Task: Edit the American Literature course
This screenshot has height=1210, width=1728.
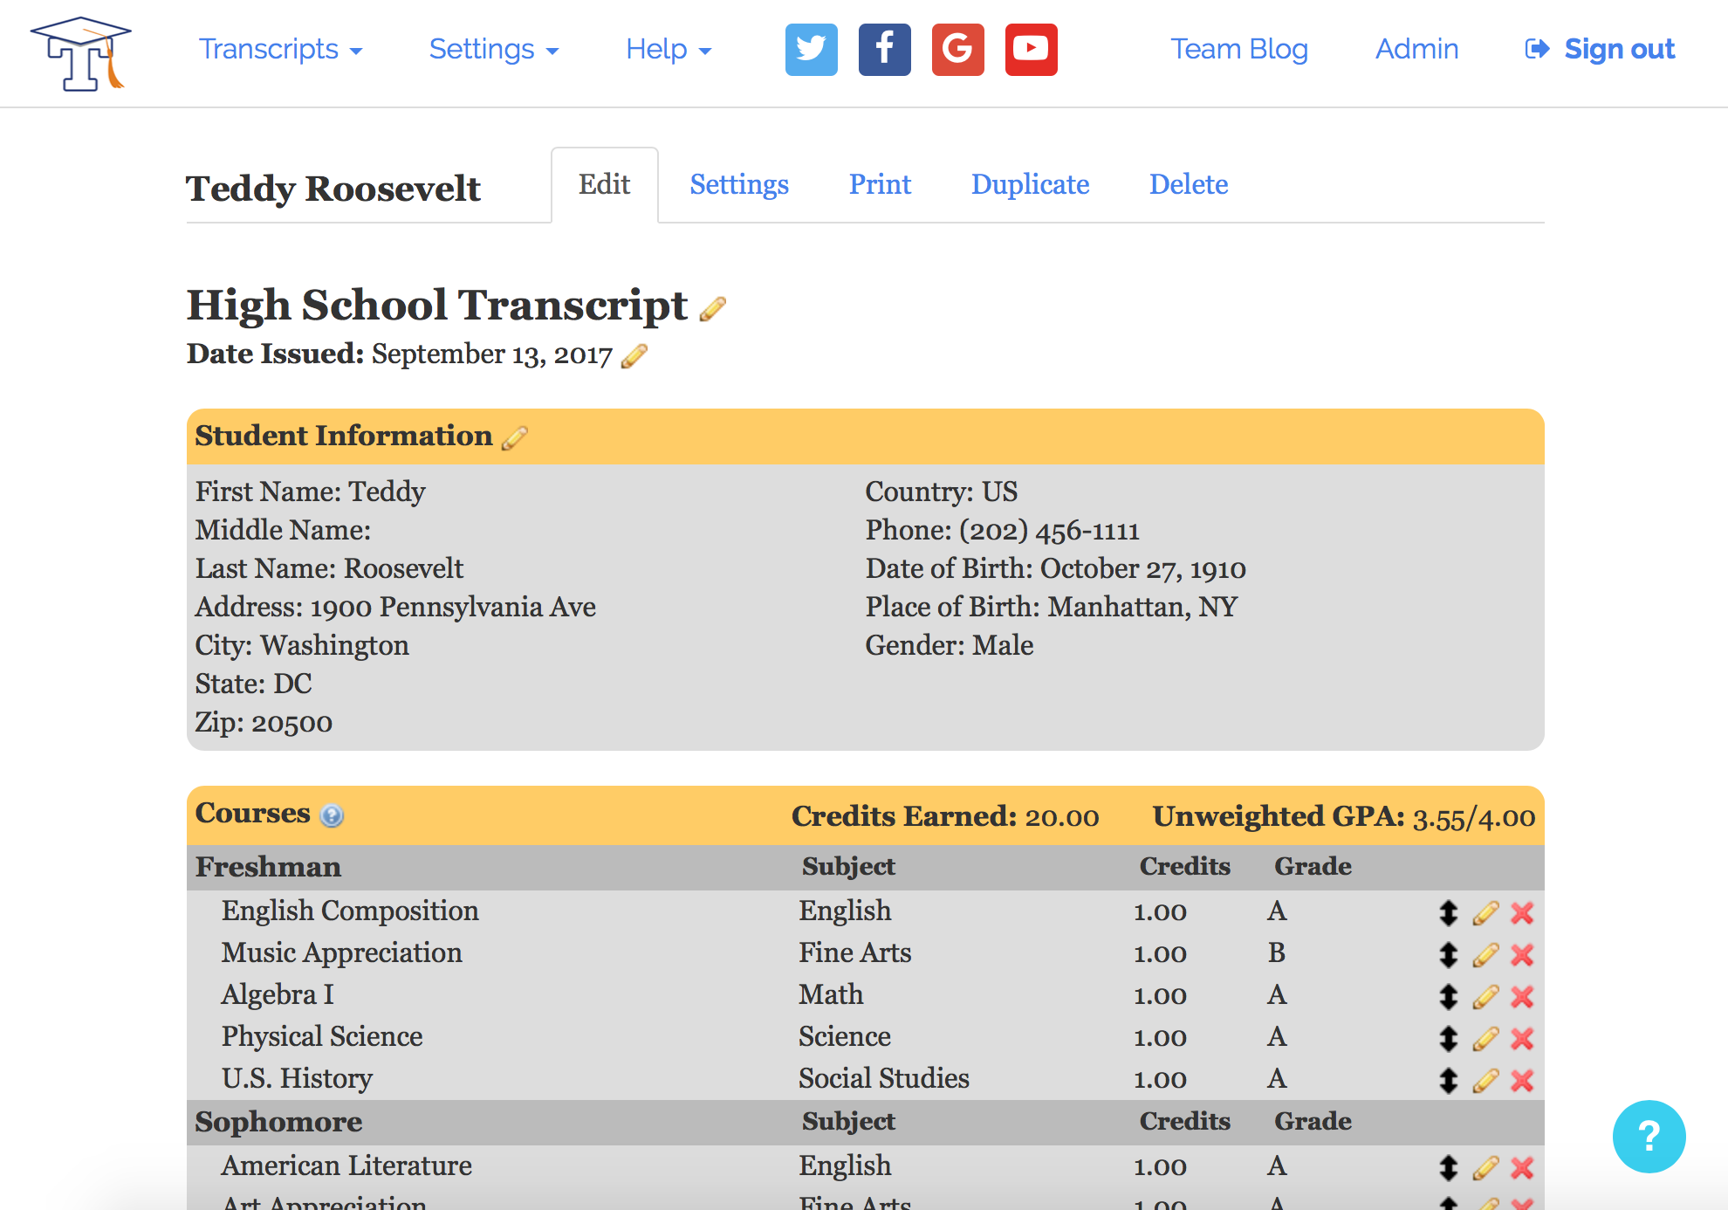Action: 1485,1168
